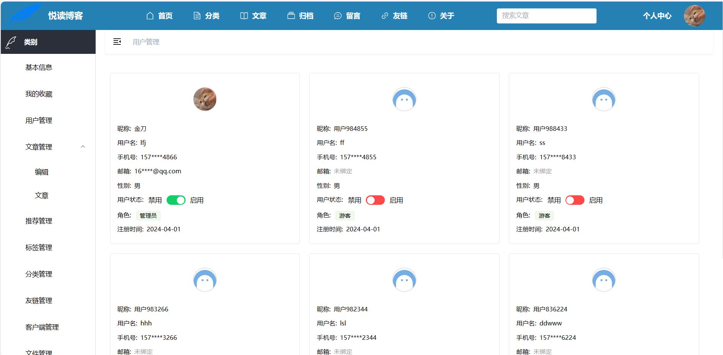Focus the 搜索文章 search field
The width and height of the screenshot is (723, 355).
(x=547, y=16)
